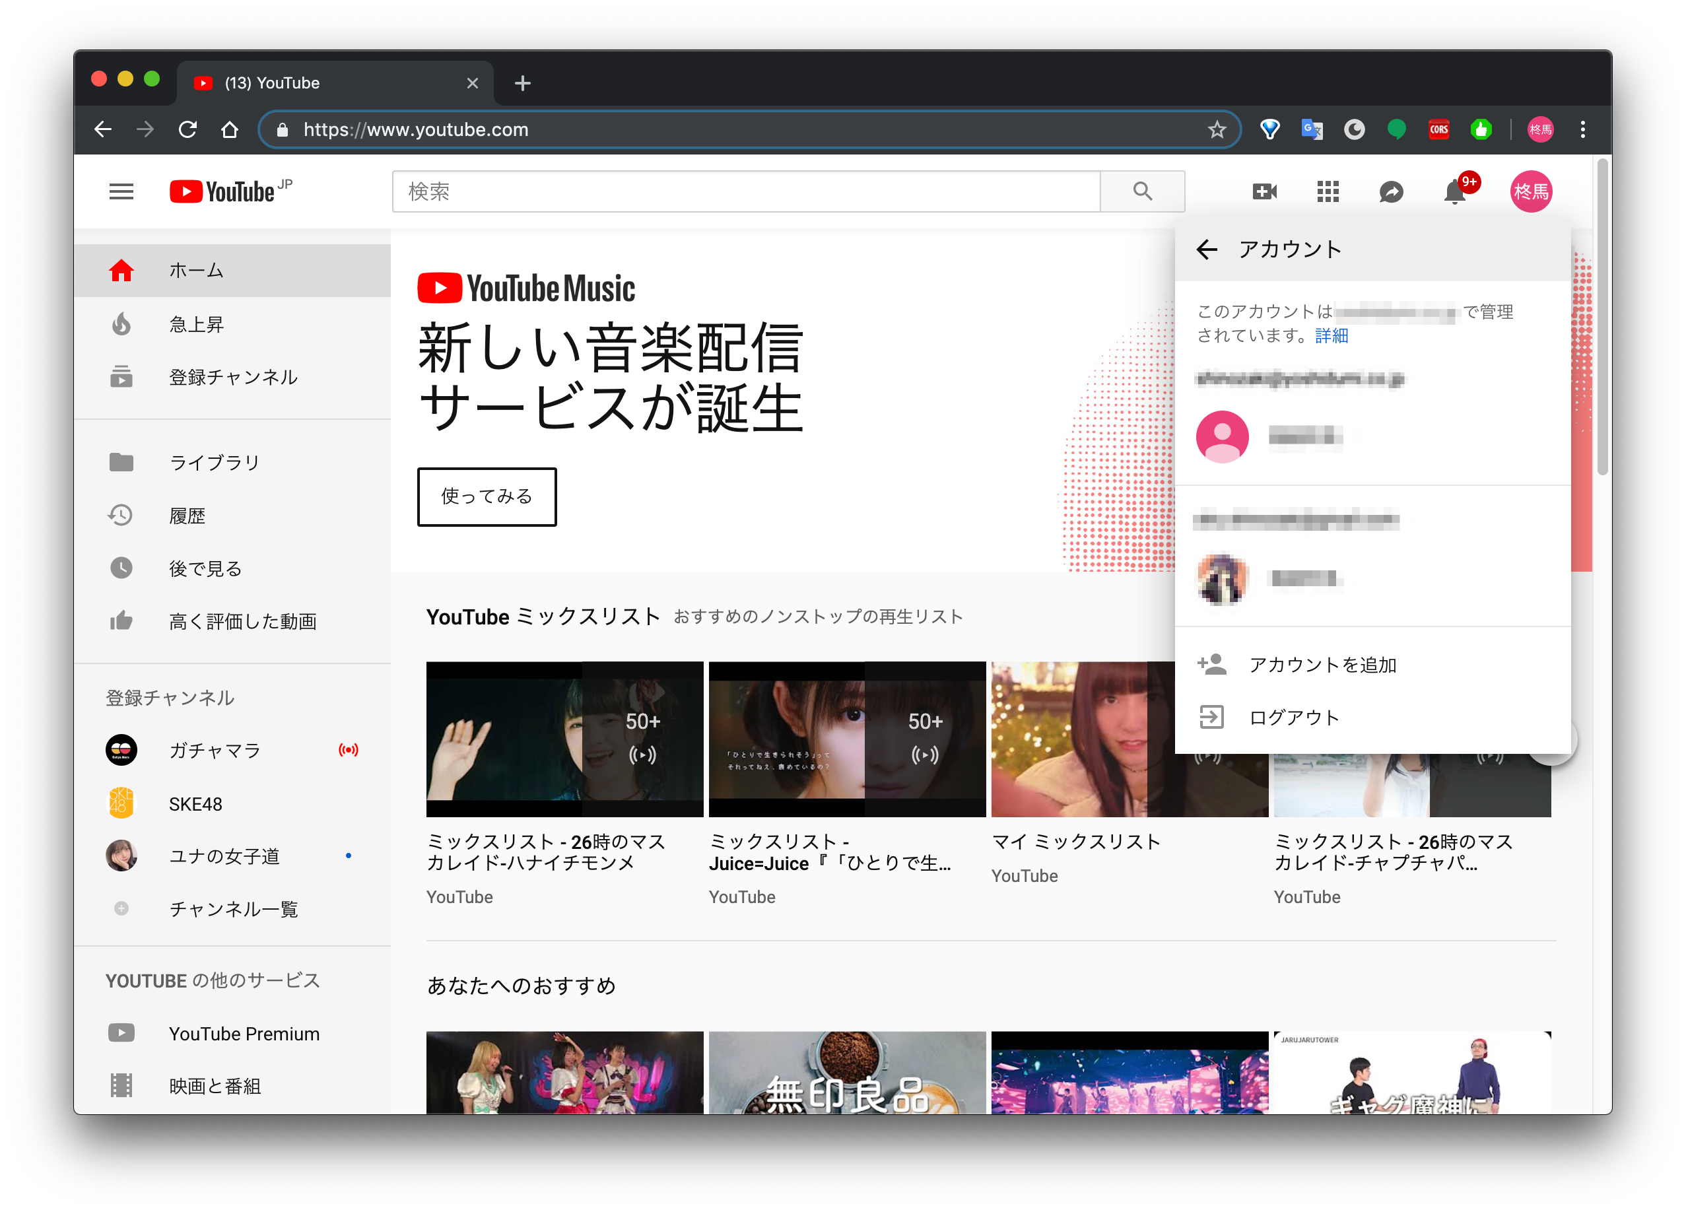The width and height of the screenshot is (1686, 1212).
Task: Open 後で見る watch later
Action: (x=232, y=568)
